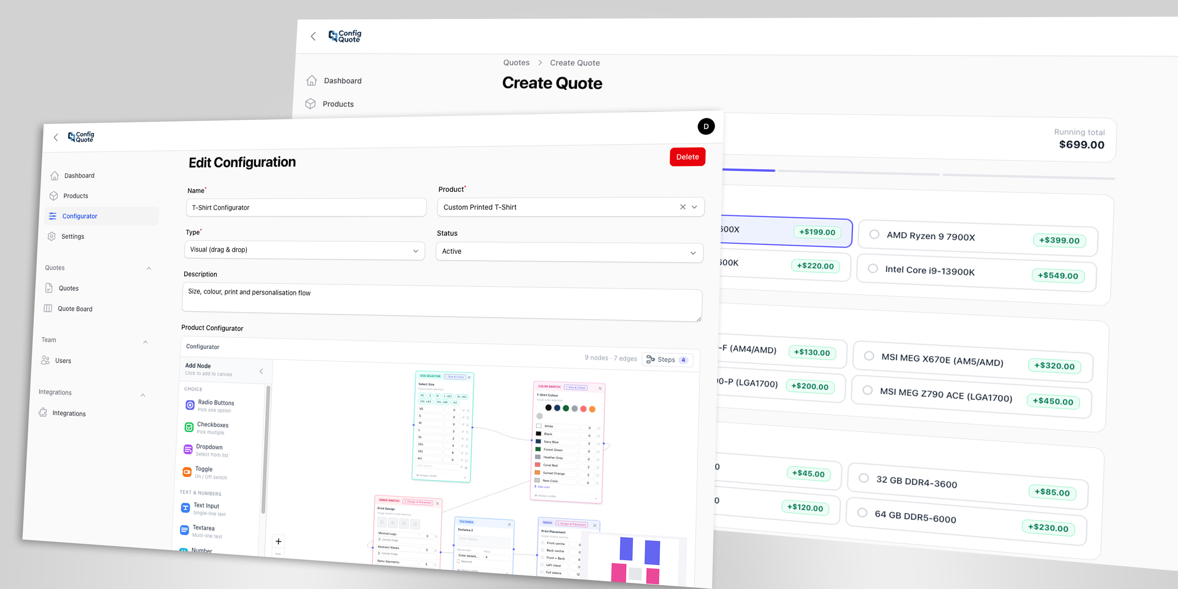1178x589 pixels.
Task: Go to Quotes via the breadcrumb
Action: coord(516,63)
